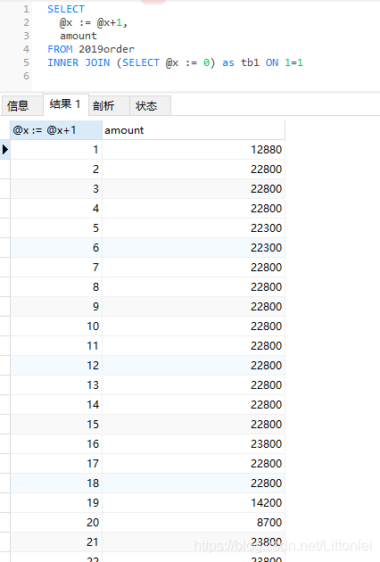
Task: Click the '@x := @x+1' column header
Action: pyautogui.click(x=56, y=130)
